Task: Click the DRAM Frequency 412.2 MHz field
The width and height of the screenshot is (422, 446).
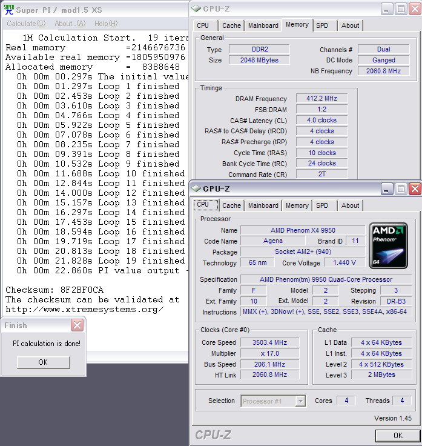Action: tap(321, 98)
